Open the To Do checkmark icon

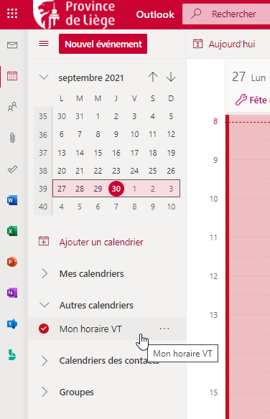coord(12,169)
